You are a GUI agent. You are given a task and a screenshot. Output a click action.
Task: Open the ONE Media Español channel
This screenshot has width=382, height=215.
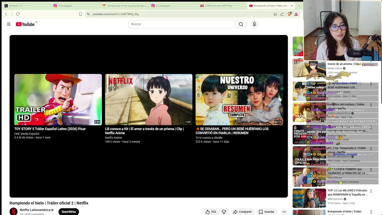[x=27, y=134]
